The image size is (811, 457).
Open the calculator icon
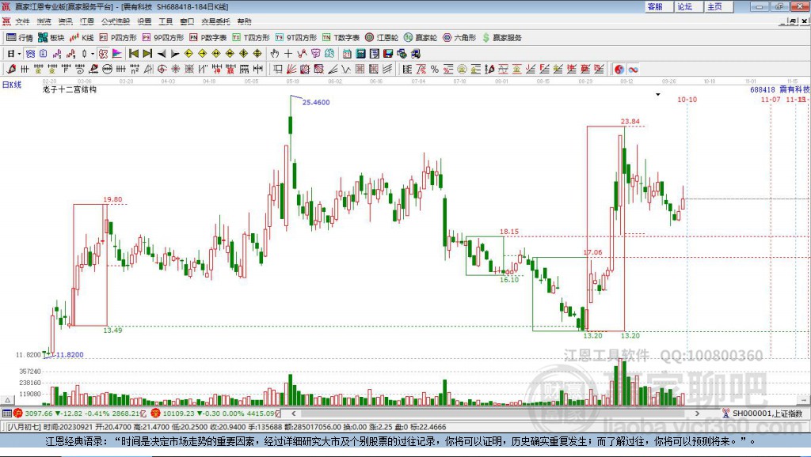tap(360, 53)
